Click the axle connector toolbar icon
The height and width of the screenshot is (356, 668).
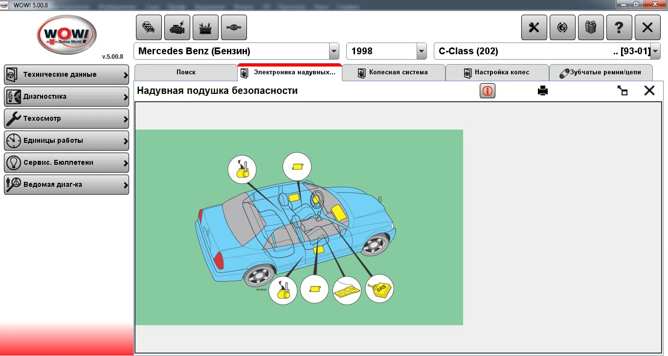(x=234, y=27)
